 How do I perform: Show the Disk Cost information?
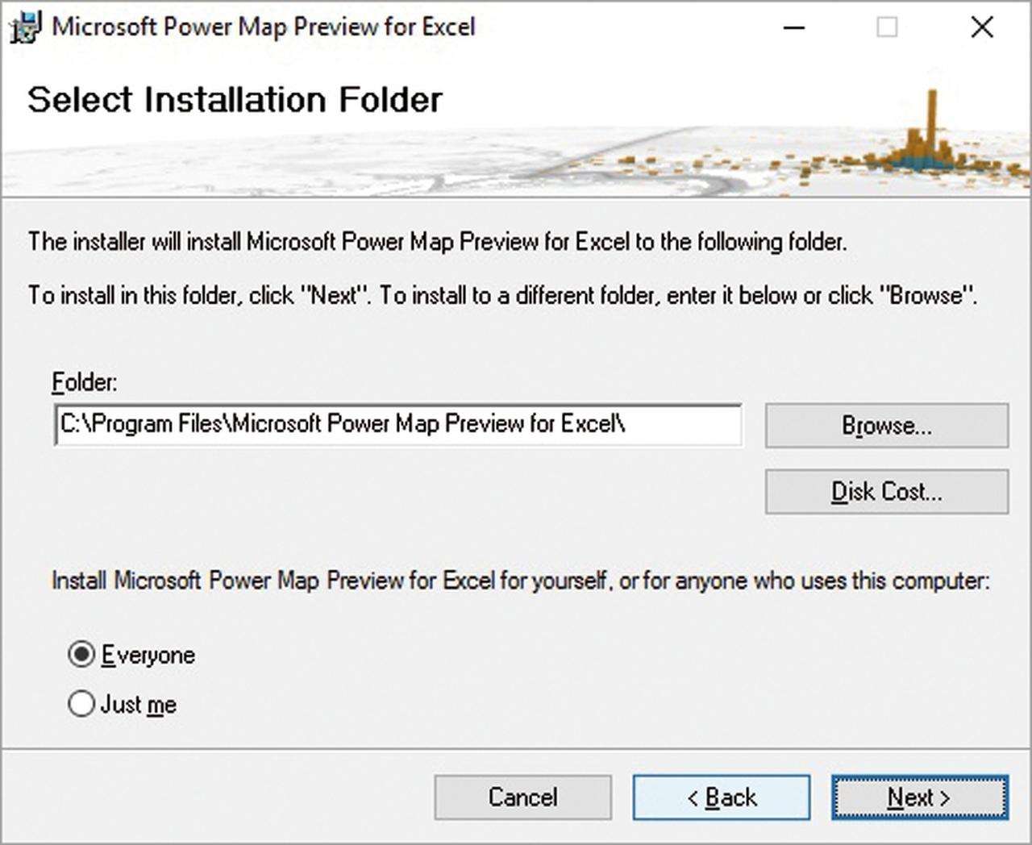click(x=886, y=491)
